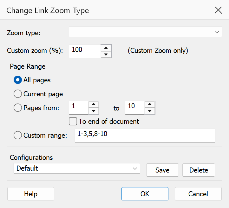Decrease custom zoom percentage with down arrow
229x208 pixels.
pyautogui.click(x=106, y=55)
